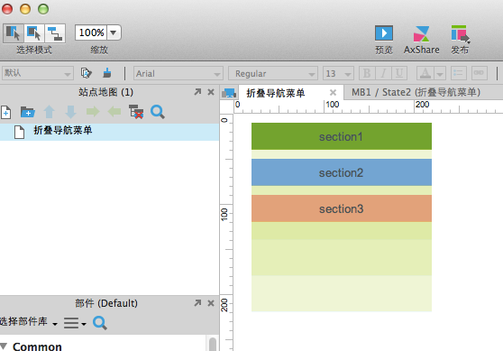This screenshot has width=503, height=351.
Task: Add a new page in sitemap
Action: tap(6, 112)
